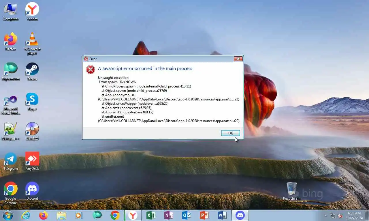Show hidden system tray icons
This screenshot has height=221, width=369.
[326, 216]
